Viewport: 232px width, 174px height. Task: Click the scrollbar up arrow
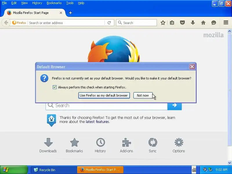229,31
